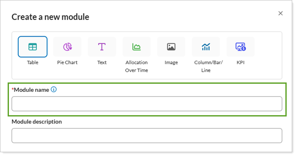Click the "Column/Bar/Line" label text
The image size is (296, 156).
point(209,66)
